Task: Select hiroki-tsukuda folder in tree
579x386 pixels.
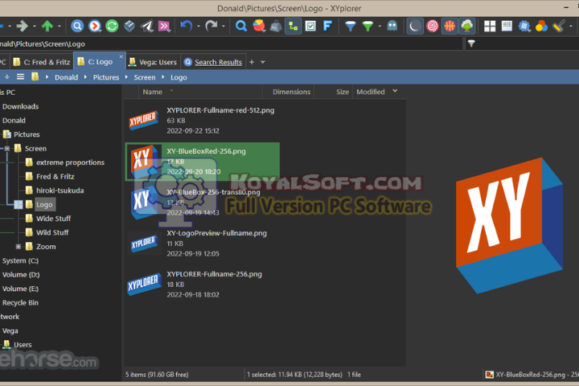Action: (x=60, y=191)
